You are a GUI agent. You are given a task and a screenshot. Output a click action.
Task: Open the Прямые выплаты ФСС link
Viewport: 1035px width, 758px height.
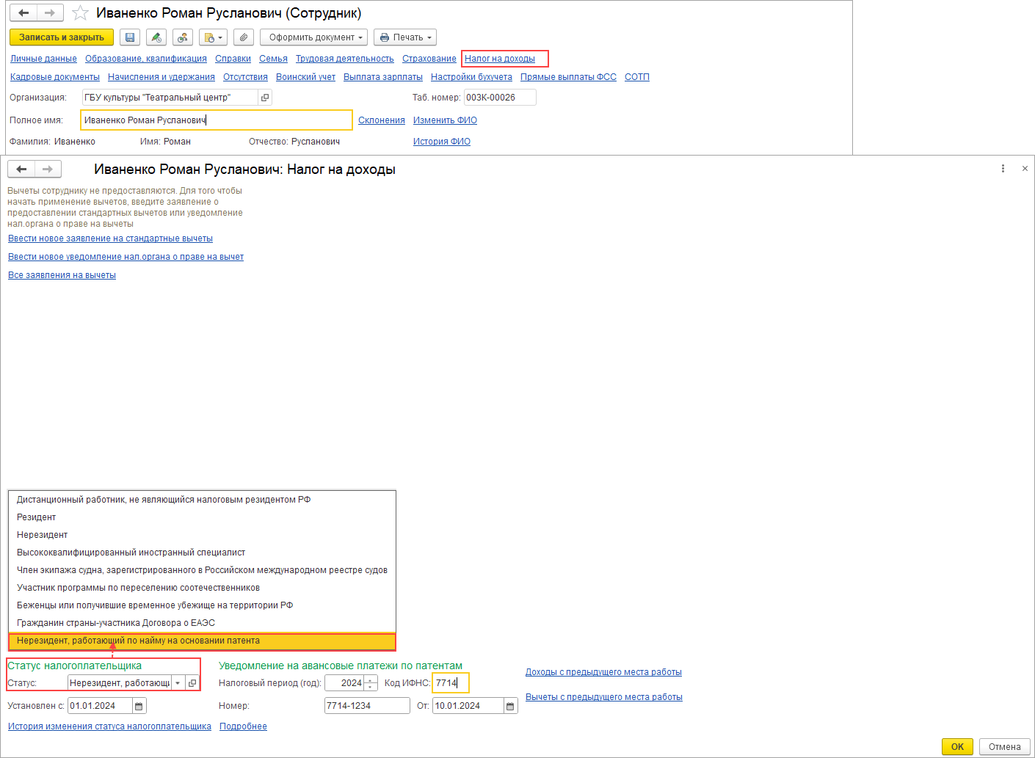pyautogui.click(x=568, y=77)
